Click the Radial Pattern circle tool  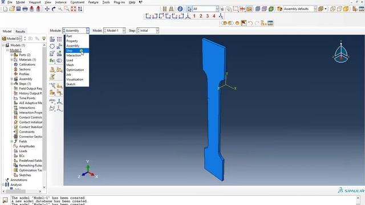tap(52, 46)
